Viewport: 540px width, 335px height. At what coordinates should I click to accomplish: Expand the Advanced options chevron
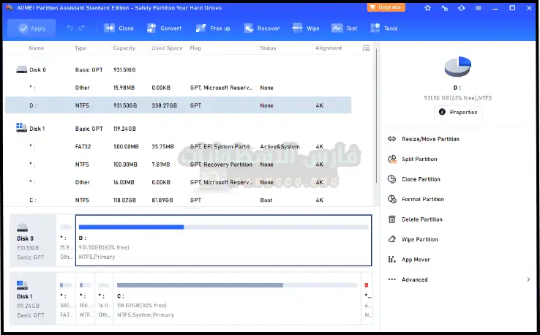(528, 279)
